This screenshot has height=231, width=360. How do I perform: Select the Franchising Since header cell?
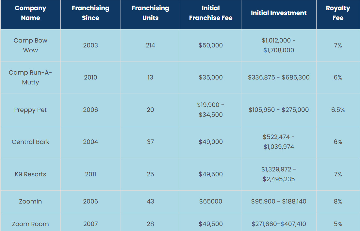90,13
